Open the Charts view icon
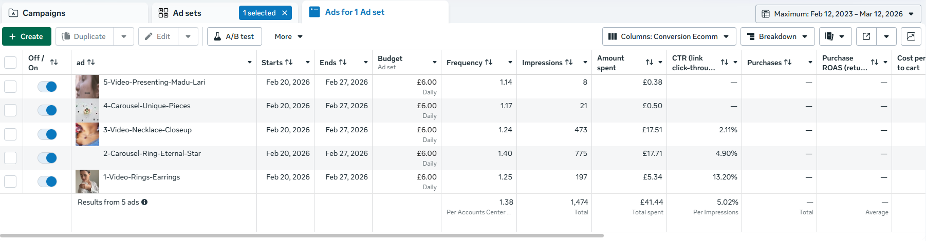Viewport: 926px width, 241px height. tap(911, 36)
